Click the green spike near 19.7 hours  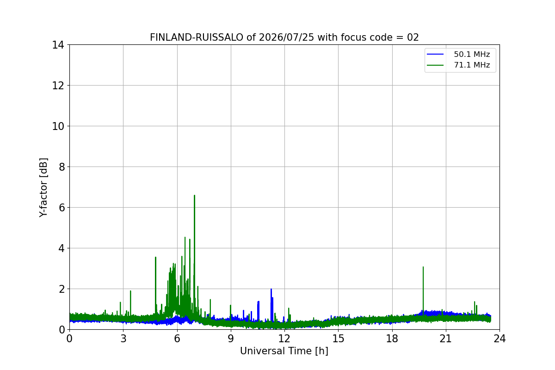coord(423,267)
